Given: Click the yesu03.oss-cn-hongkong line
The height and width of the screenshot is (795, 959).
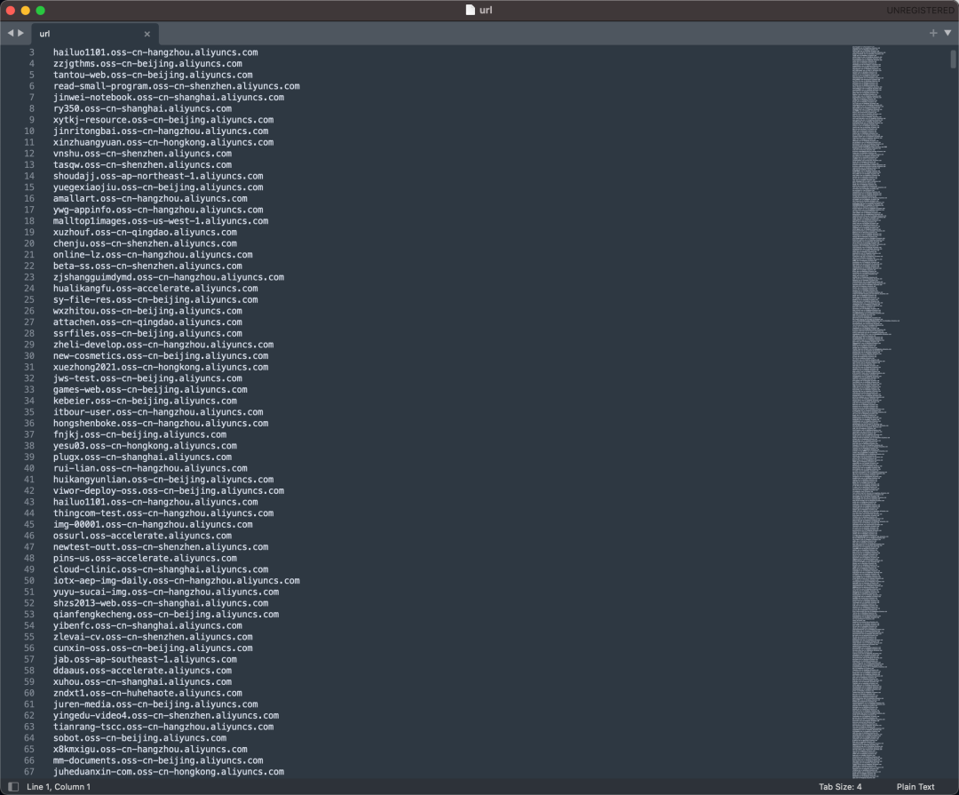Looking at the screenshot, I should [x=145, y=446].
